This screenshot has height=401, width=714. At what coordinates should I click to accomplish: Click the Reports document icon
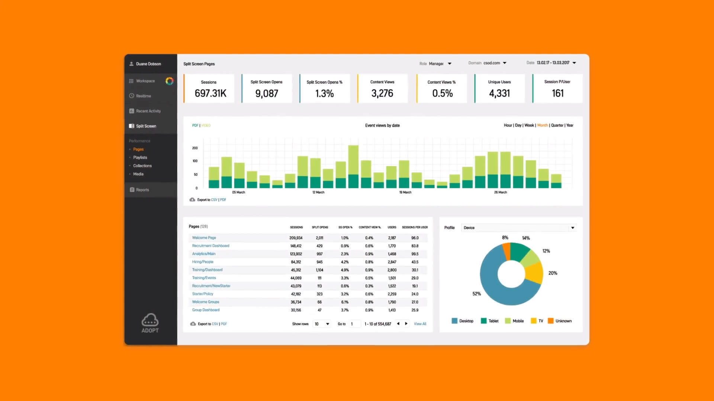132,190
